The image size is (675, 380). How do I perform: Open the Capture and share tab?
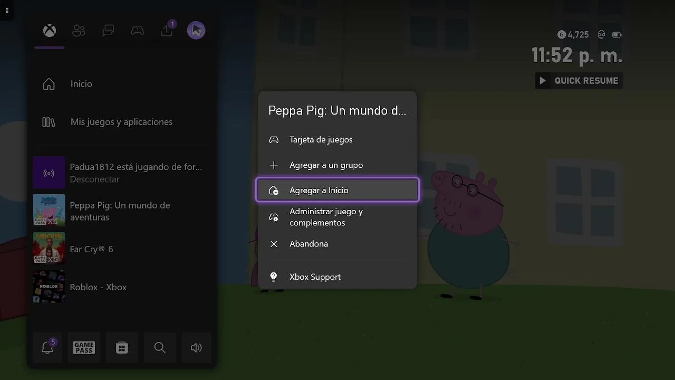(x=167, y=31)
